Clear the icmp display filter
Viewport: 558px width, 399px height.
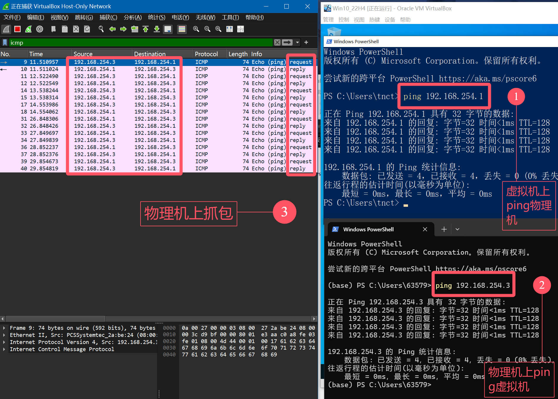pyautogui.click(x=277, y=43)
